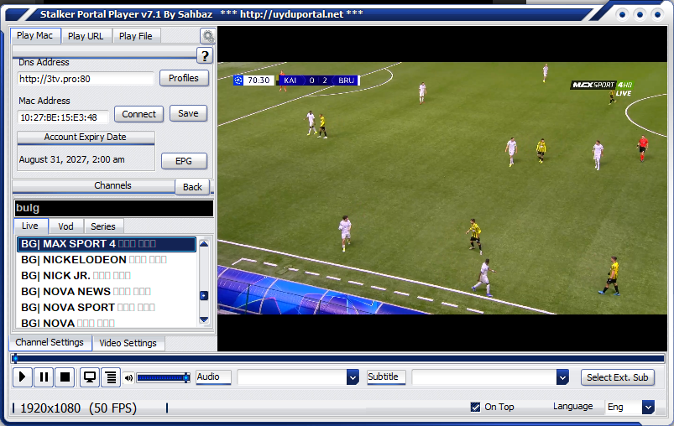Click Select Ext. Sub button
Screen dimensions: 674x426
(617, 377)
